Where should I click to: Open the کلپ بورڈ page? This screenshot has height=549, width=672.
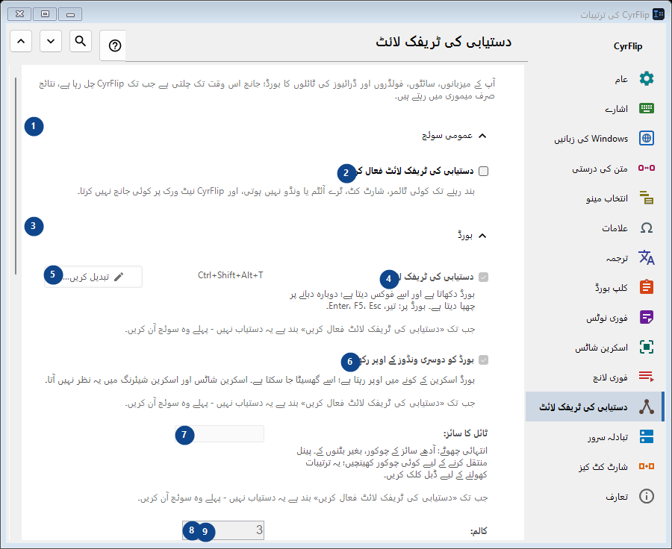tap(594, 287)
